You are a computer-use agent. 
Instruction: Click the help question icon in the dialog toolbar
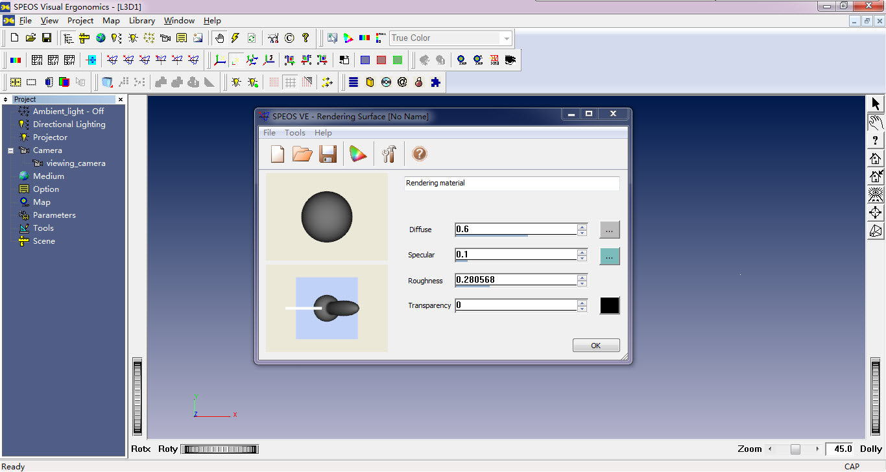pyautogui.click(x=420, y=154)
